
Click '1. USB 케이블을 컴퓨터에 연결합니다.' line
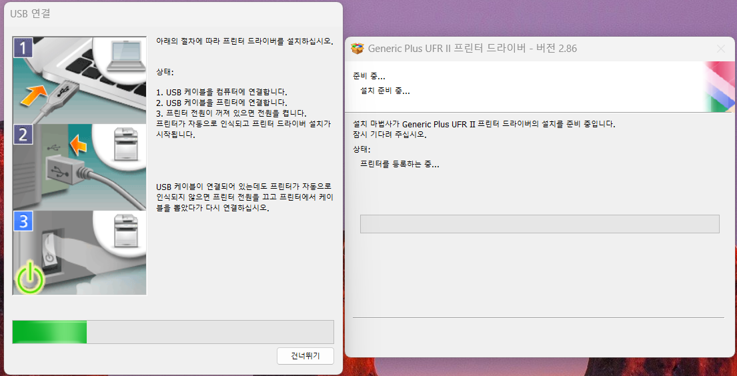pos(221,91)
